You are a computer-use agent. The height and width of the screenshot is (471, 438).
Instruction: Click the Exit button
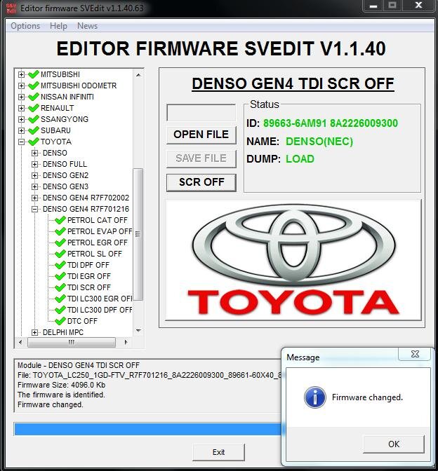pyautogui.click(x=219, y=452)
